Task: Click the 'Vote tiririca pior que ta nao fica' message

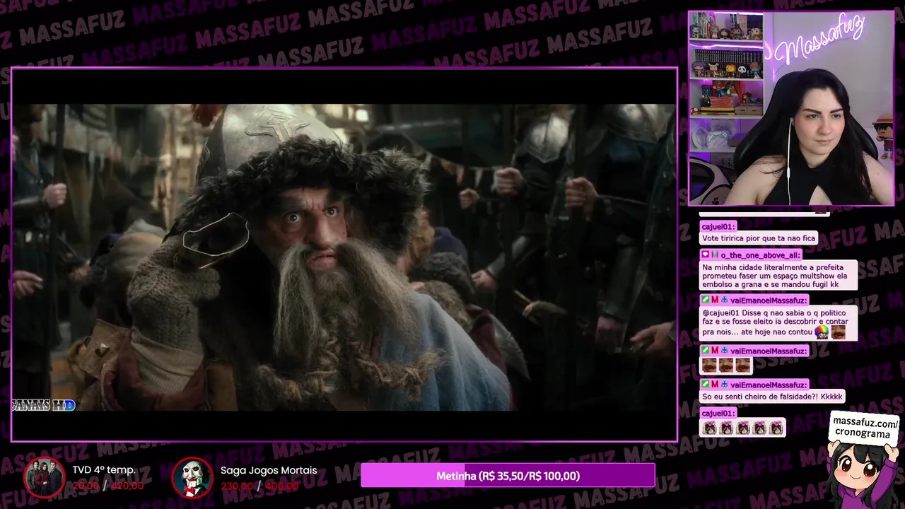Action: [x=759, y=238]
